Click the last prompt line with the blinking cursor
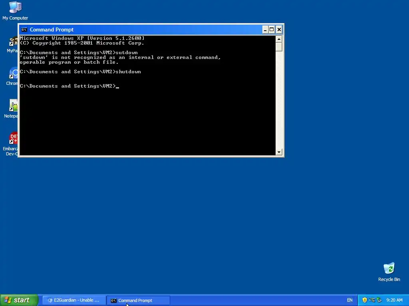 (69, 86)
